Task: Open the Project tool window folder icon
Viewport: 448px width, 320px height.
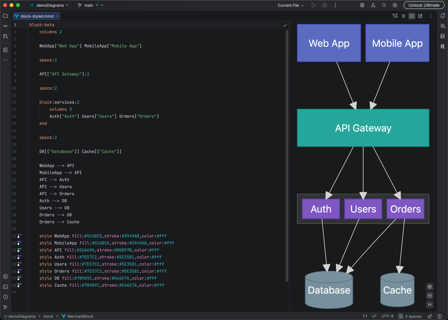Action: pyautogui.click(x=5, y=16)
